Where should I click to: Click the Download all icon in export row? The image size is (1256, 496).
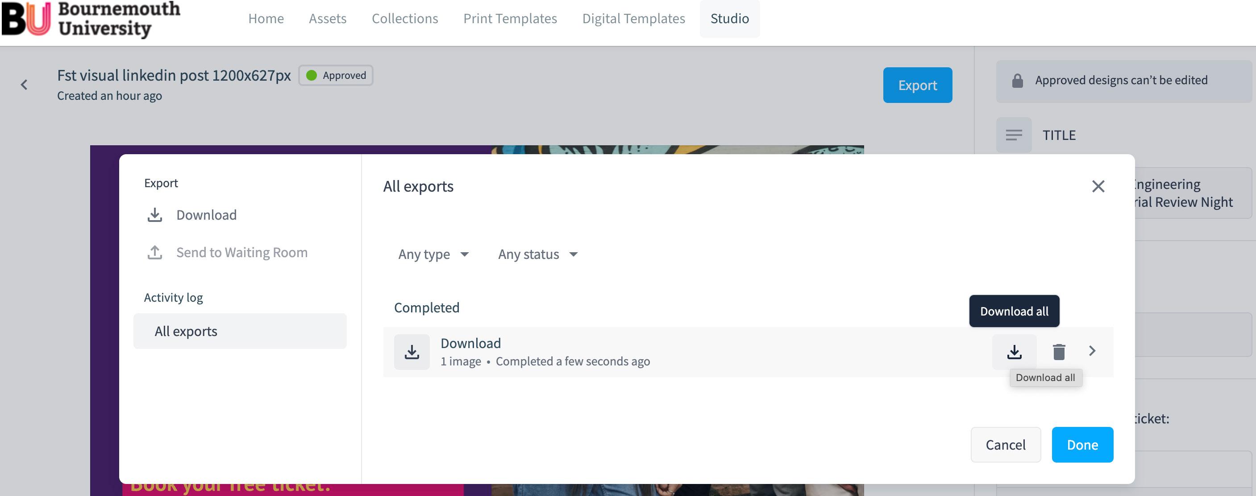click(x=1014, y=352)
